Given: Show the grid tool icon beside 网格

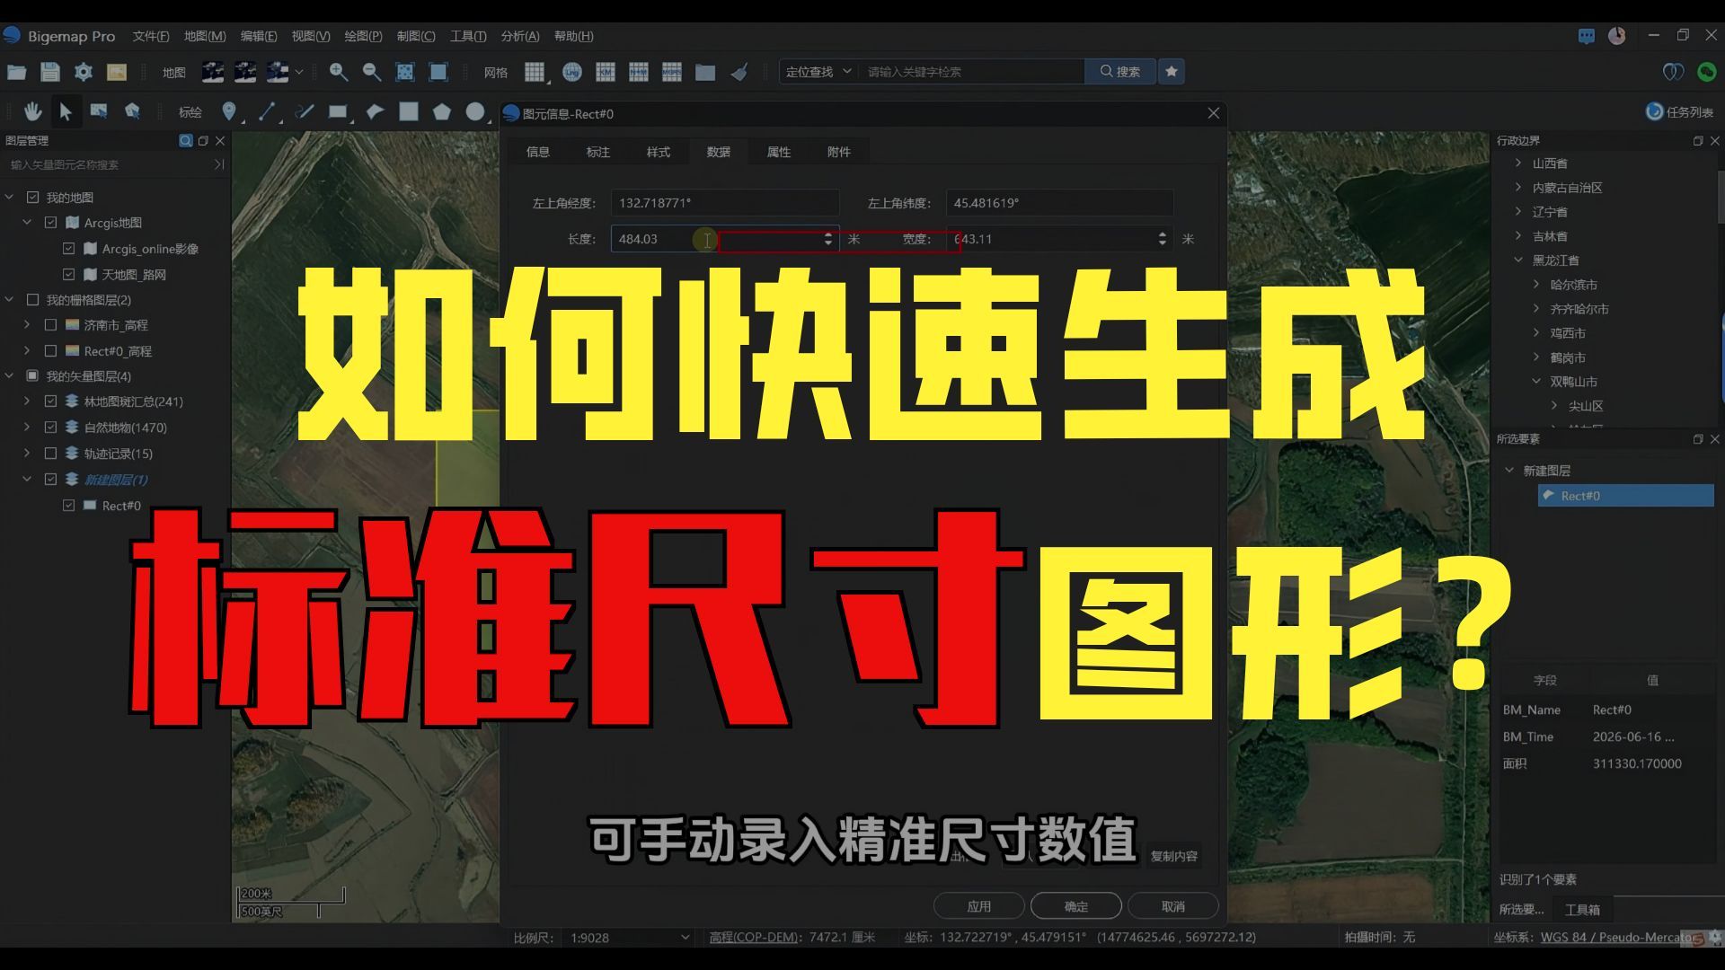Looking at the screenshot, I should pyautogui.click(x=535, y=72).
